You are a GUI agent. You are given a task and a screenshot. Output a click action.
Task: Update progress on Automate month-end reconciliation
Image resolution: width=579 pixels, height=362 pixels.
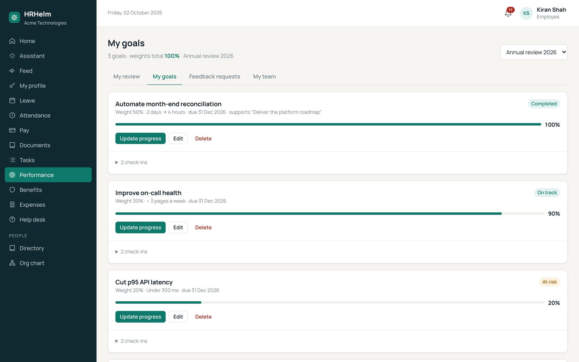tap(140, 138)
